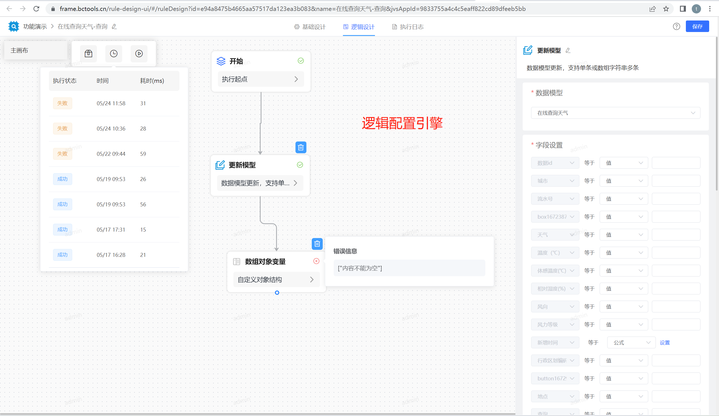
Task: Switch to 执行日志 tab
Action: (x=408, y=26)
